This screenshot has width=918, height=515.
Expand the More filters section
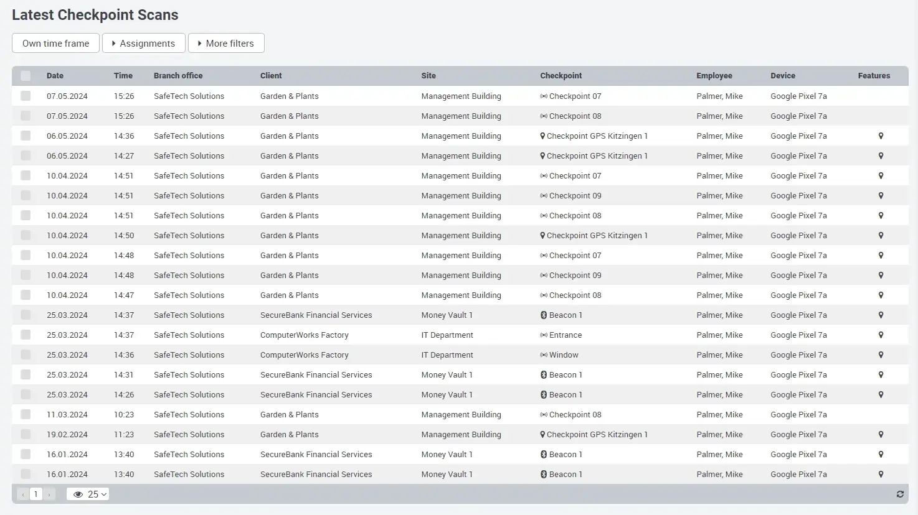[x=226, y=44]
